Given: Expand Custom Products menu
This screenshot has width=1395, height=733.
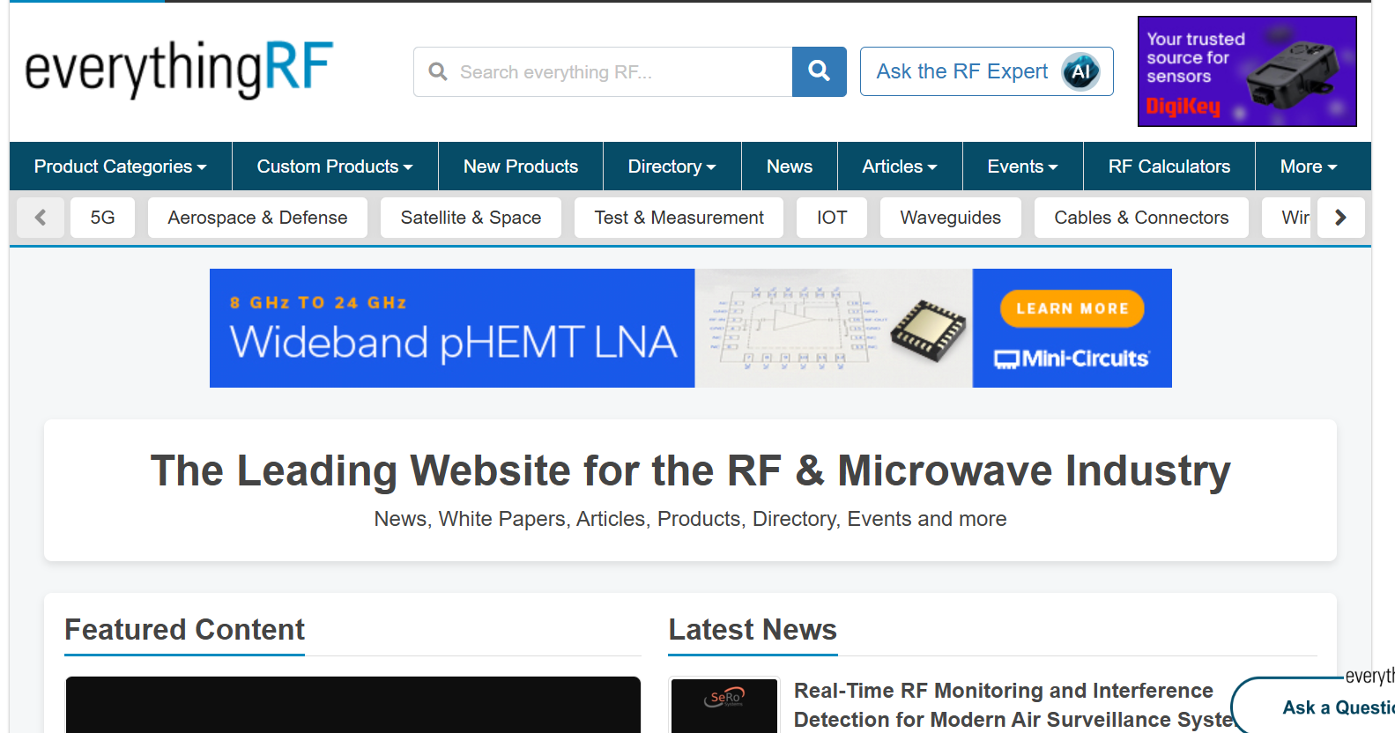Looking at the screenshot, I should 335,167.
